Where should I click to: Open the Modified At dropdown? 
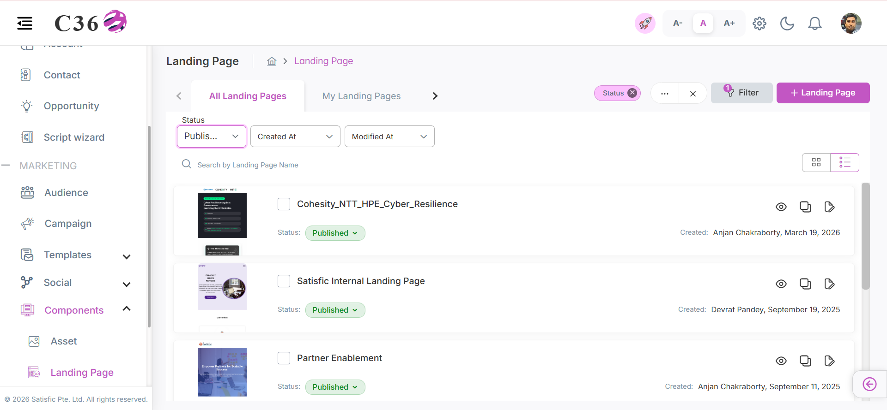[x=389, y=137]
